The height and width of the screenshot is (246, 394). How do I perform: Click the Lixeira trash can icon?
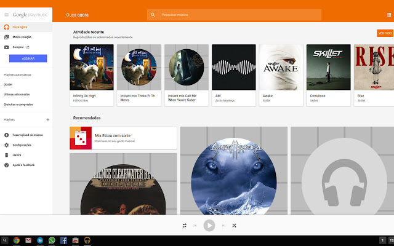point(7,155)
